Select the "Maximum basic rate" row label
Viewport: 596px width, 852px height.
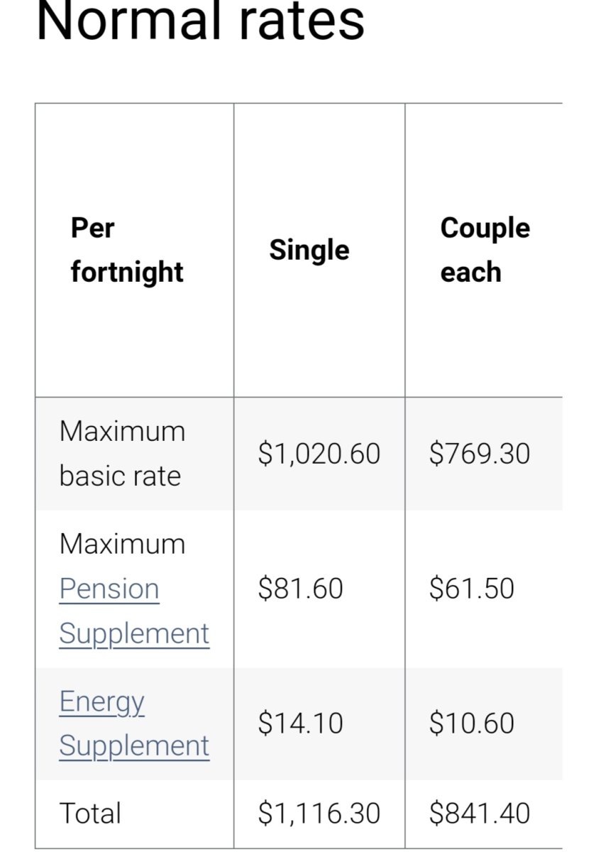click(122, 453)
